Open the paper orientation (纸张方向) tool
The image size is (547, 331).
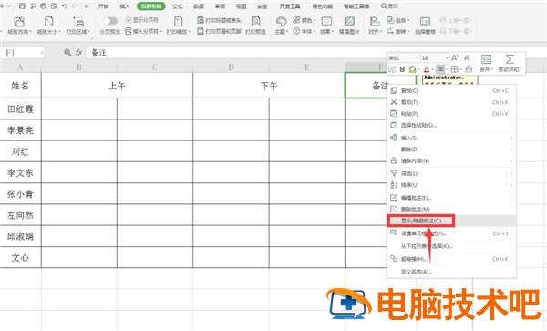pyautogui.click(x=19, y=26)
